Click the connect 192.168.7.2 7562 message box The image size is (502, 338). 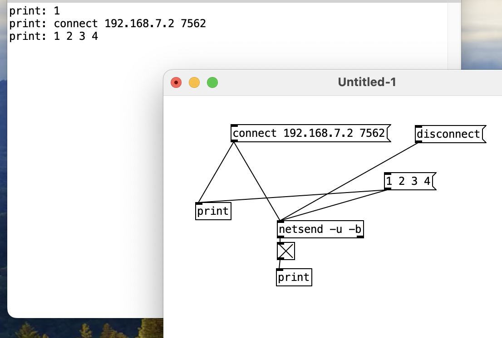(309, 134)
